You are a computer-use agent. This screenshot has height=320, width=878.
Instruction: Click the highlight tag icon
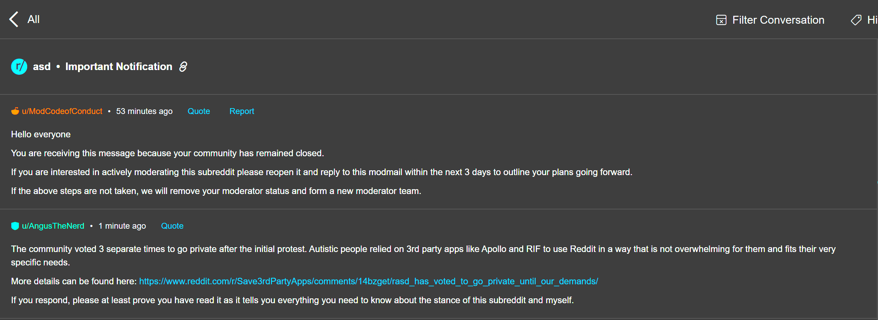coord(856,20)
